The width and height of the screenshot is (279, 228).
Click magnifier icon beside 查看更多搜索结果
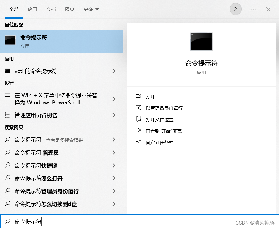[7, 139]
